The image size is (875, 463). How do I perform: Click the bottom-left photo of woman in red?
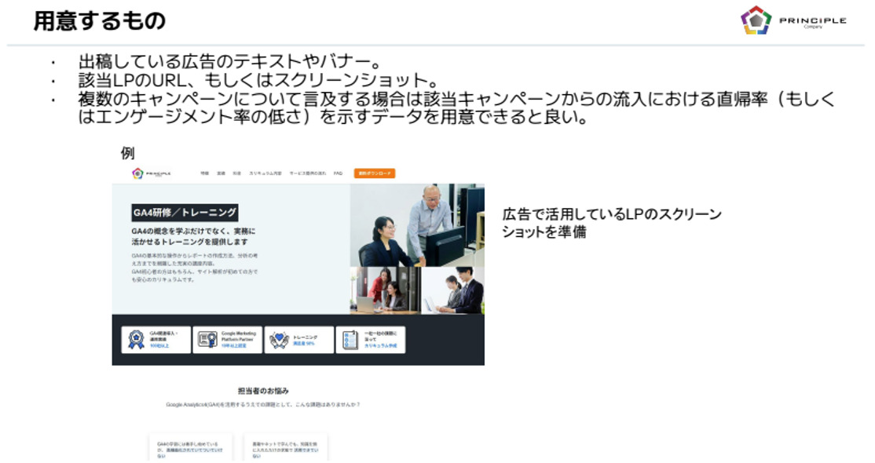pyautogui.click(x=385, y=290)
